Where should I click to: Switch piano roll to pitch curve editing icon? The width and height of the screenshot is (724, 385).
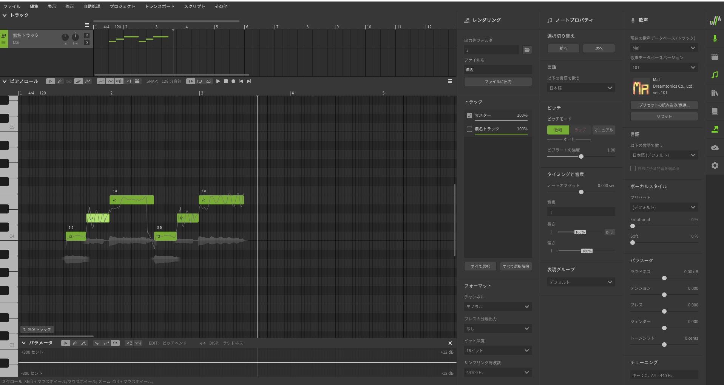pos(88,81)
